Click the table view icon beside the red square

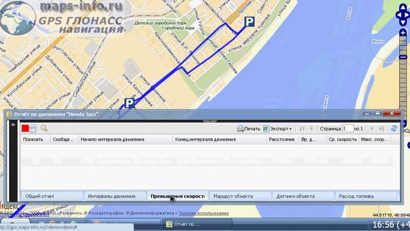pyautogui.click(x=33, y=128)
